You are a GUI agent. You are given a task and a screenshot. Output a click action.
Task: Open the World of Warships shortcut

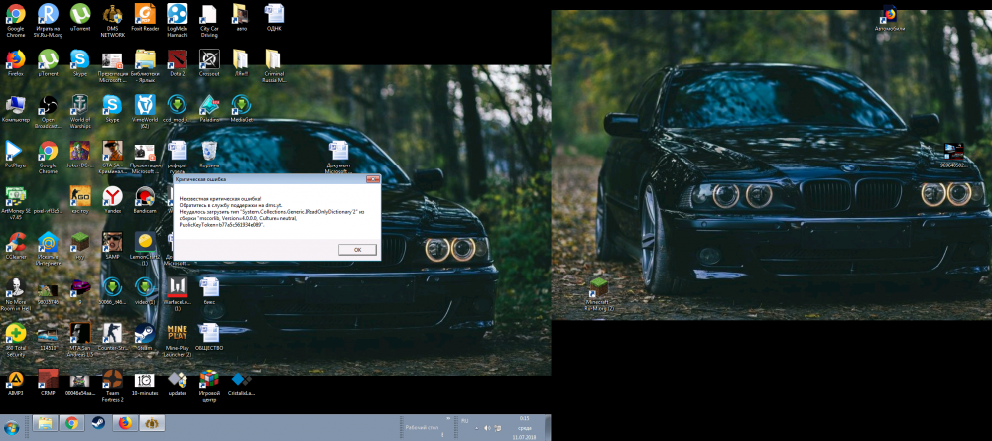[x=79, y=105]
